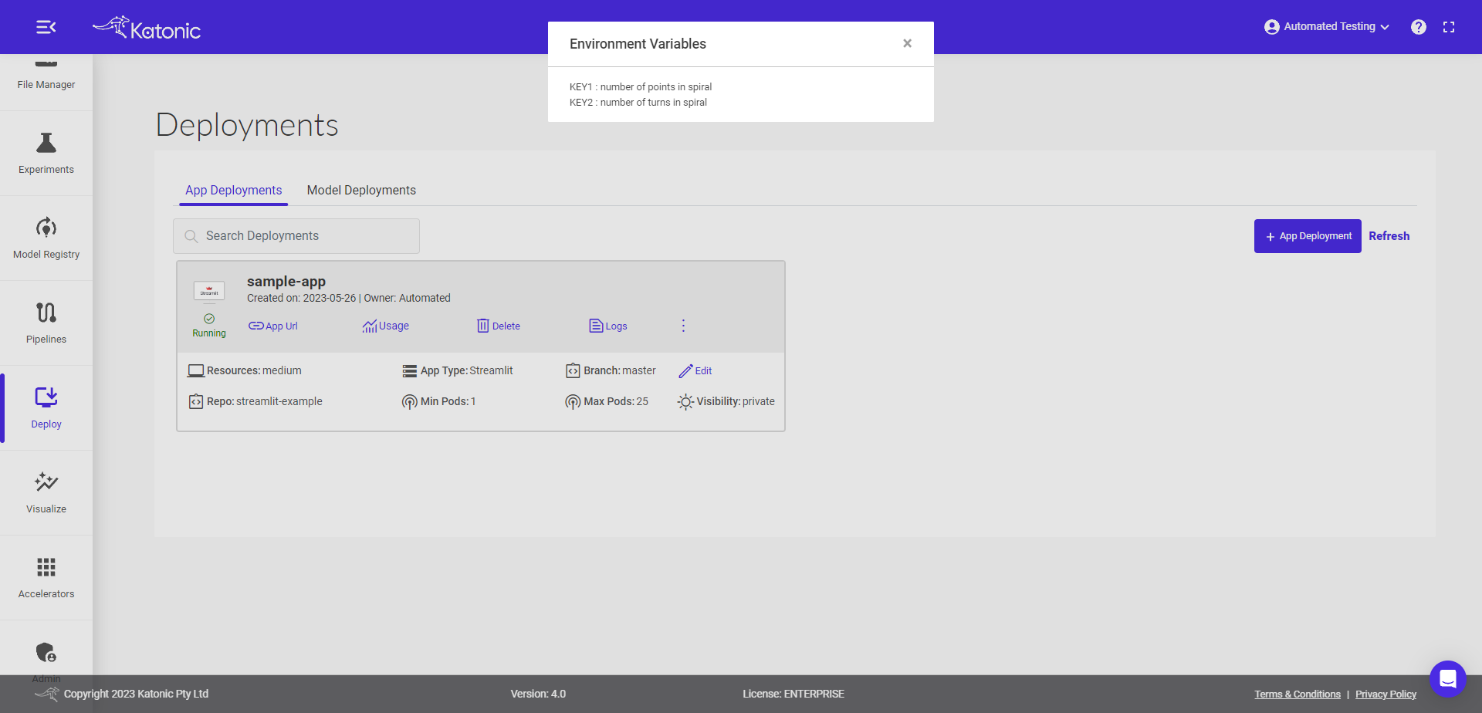Click the Katonic logo
The image size is (1482, 713).
coord(147,28)
